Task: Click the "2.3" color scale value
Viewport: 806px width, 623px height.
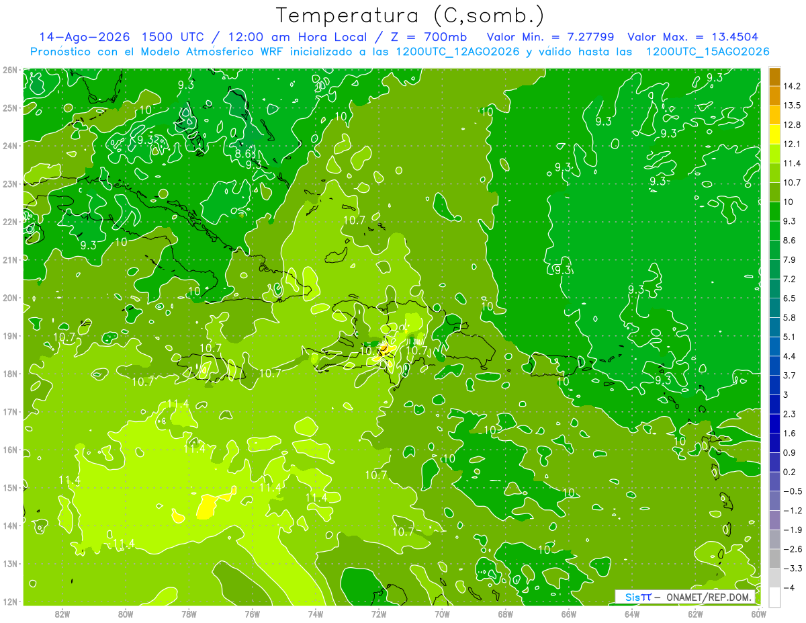Action: coord(790,414)
